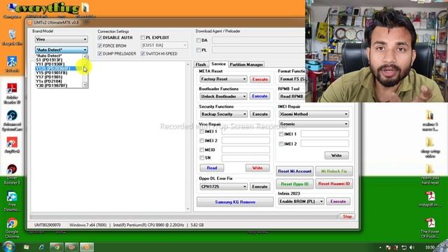This screenshot has height=252, width=448.
Task: Click the UMTv2 UltimateMTK title bar icon
Action: click(x=30, y=22)
